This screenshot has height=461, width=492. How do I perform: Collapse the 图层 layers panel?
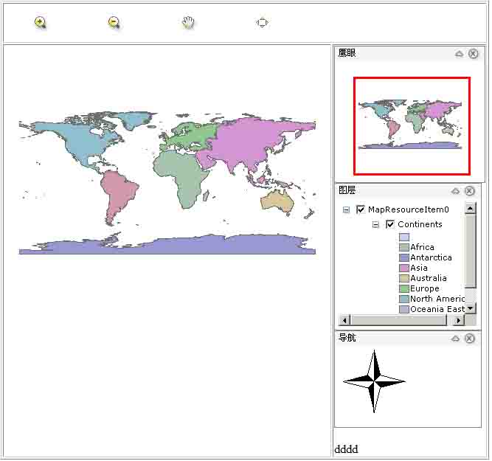point(456,191)
